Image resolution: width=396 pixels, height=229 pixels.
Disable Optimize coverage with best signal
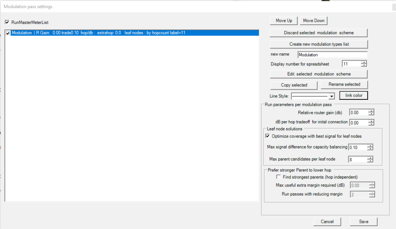(x=268, y=136)
